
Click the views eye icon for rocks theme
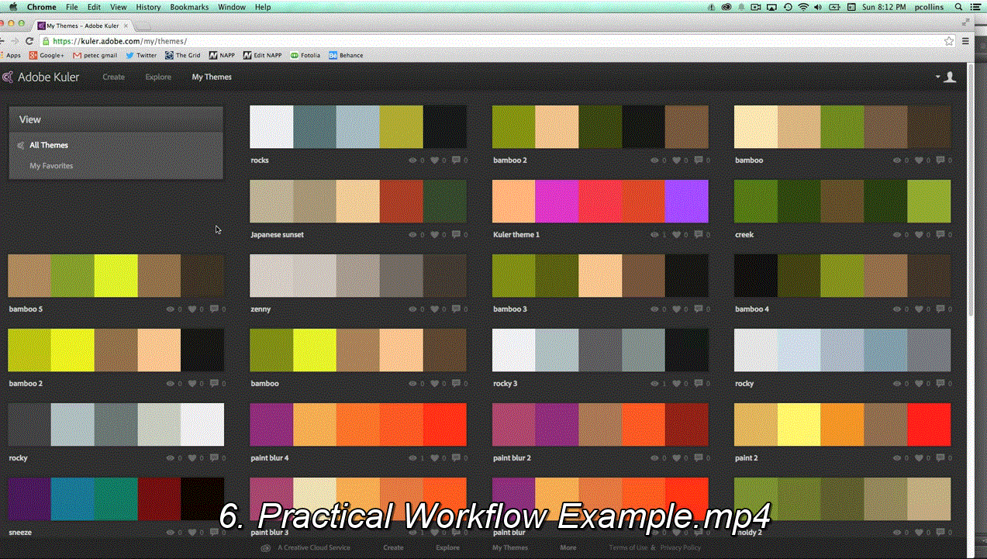[x=413, y=160]
